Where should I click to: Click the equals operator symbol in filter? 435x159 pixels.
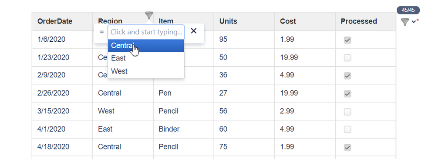pyautogui.click(x=101, y=32)
